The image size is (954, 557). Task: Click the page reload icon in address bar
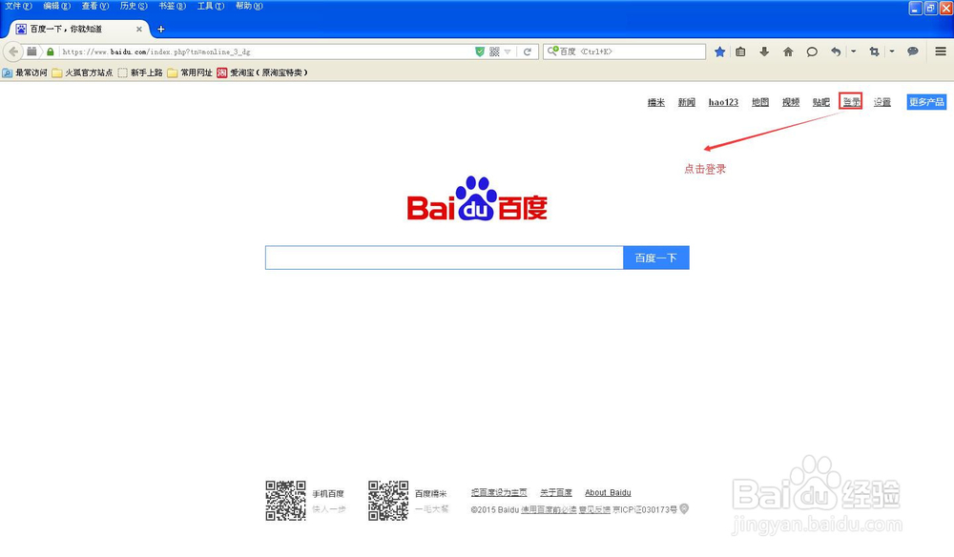click(x=527, y=52)
